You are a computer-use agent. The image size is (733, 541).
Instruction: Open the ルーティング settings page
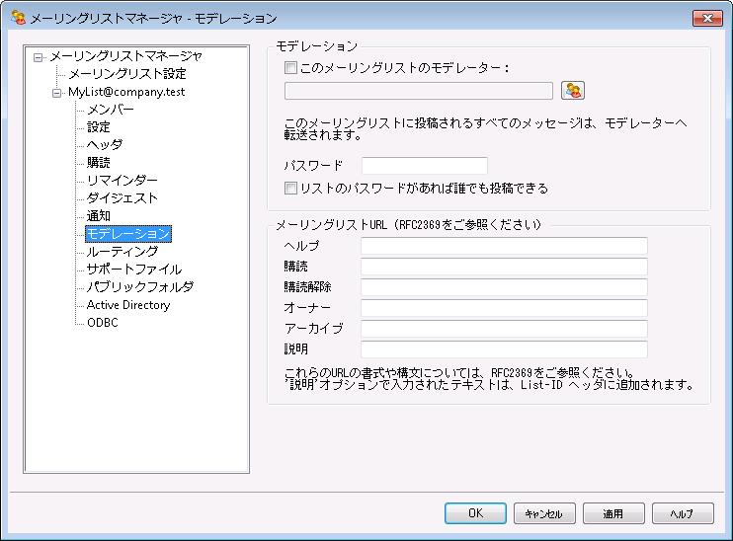click(x=122, y=252)
